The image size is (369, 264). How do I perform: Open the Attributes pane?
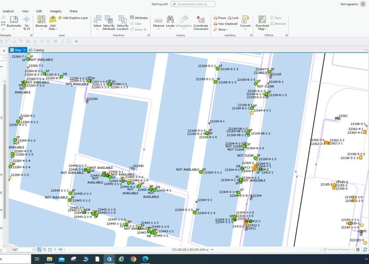139,18
